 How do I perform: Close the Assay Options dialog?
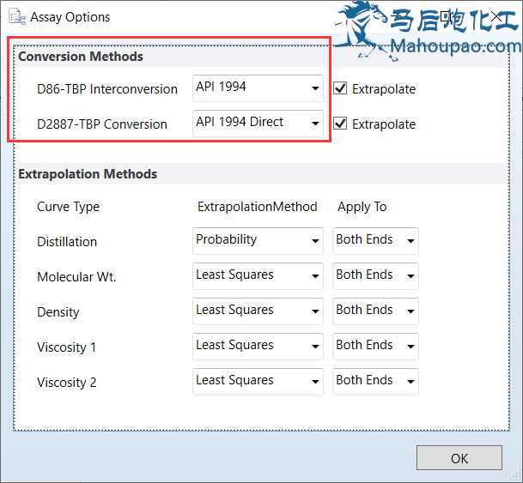496,16
